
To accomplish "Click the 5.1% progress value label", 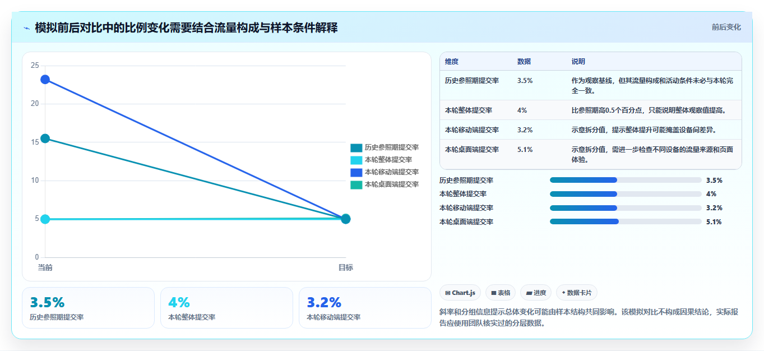I will [x=714, y=222].
